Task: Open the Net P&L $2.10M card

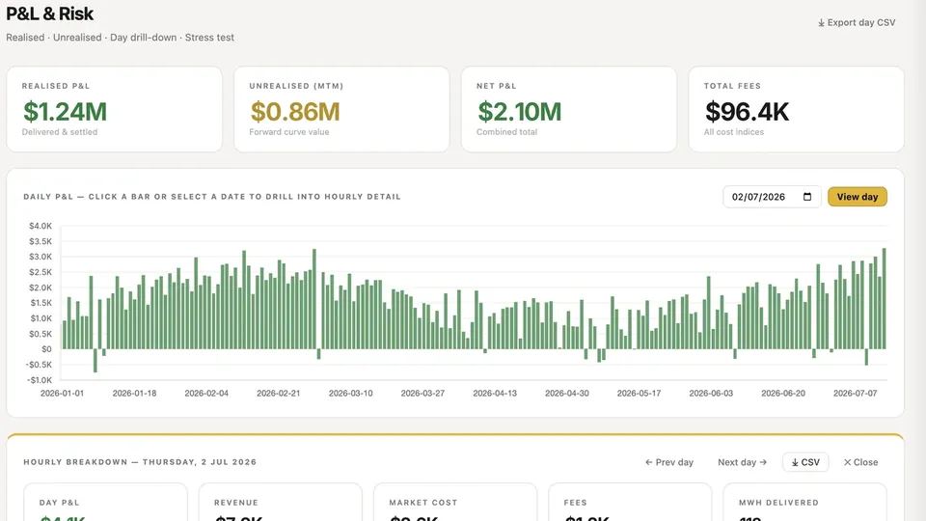Action: [569, 109]
